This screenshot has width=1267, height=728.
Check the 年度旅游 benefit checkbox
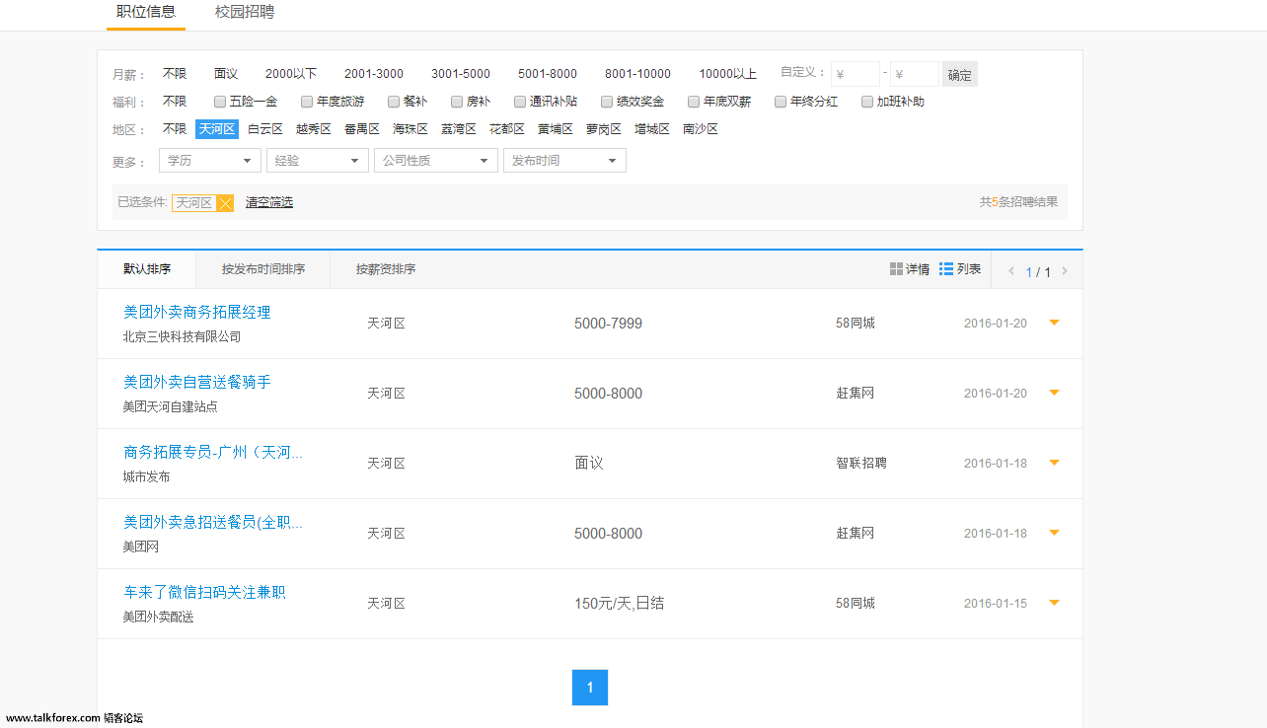pos(307,102)
